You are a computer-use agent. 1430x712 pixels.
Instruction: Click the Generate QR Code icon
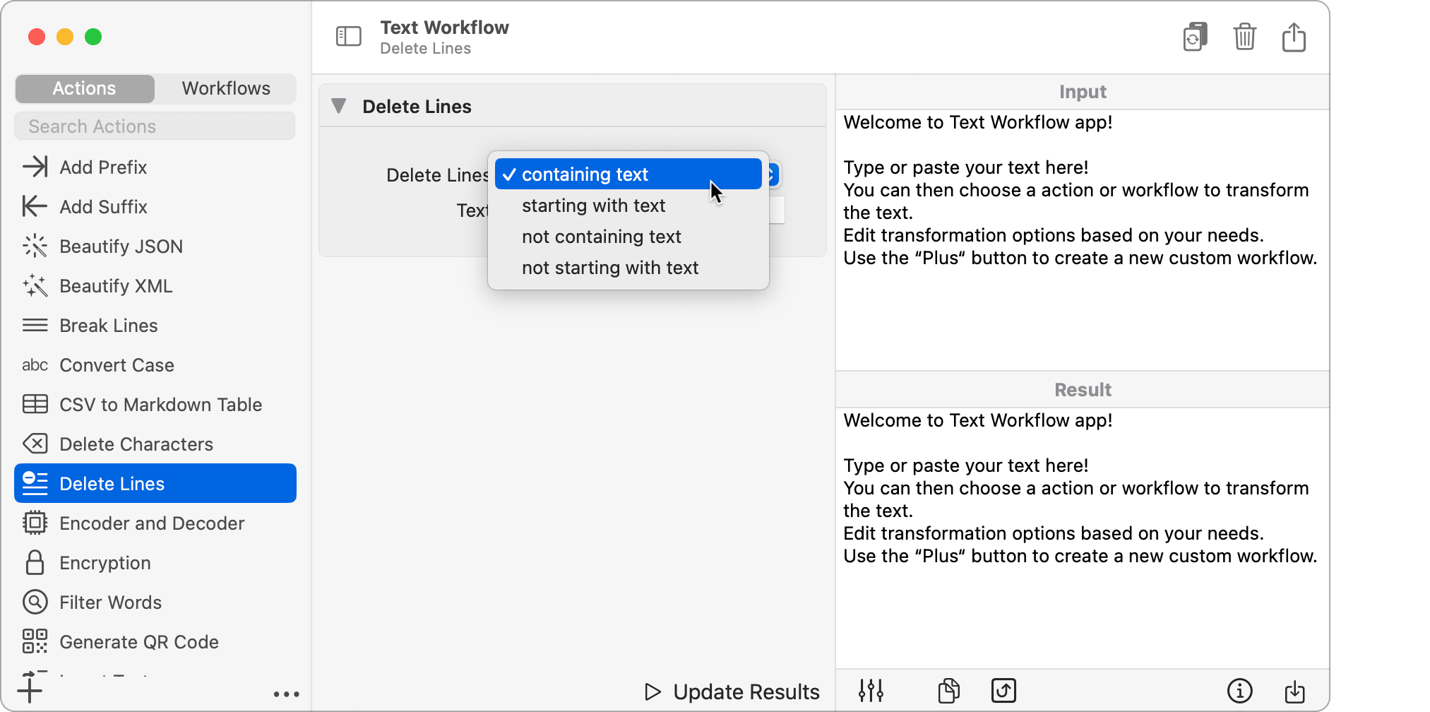click(x=35, y=641)
